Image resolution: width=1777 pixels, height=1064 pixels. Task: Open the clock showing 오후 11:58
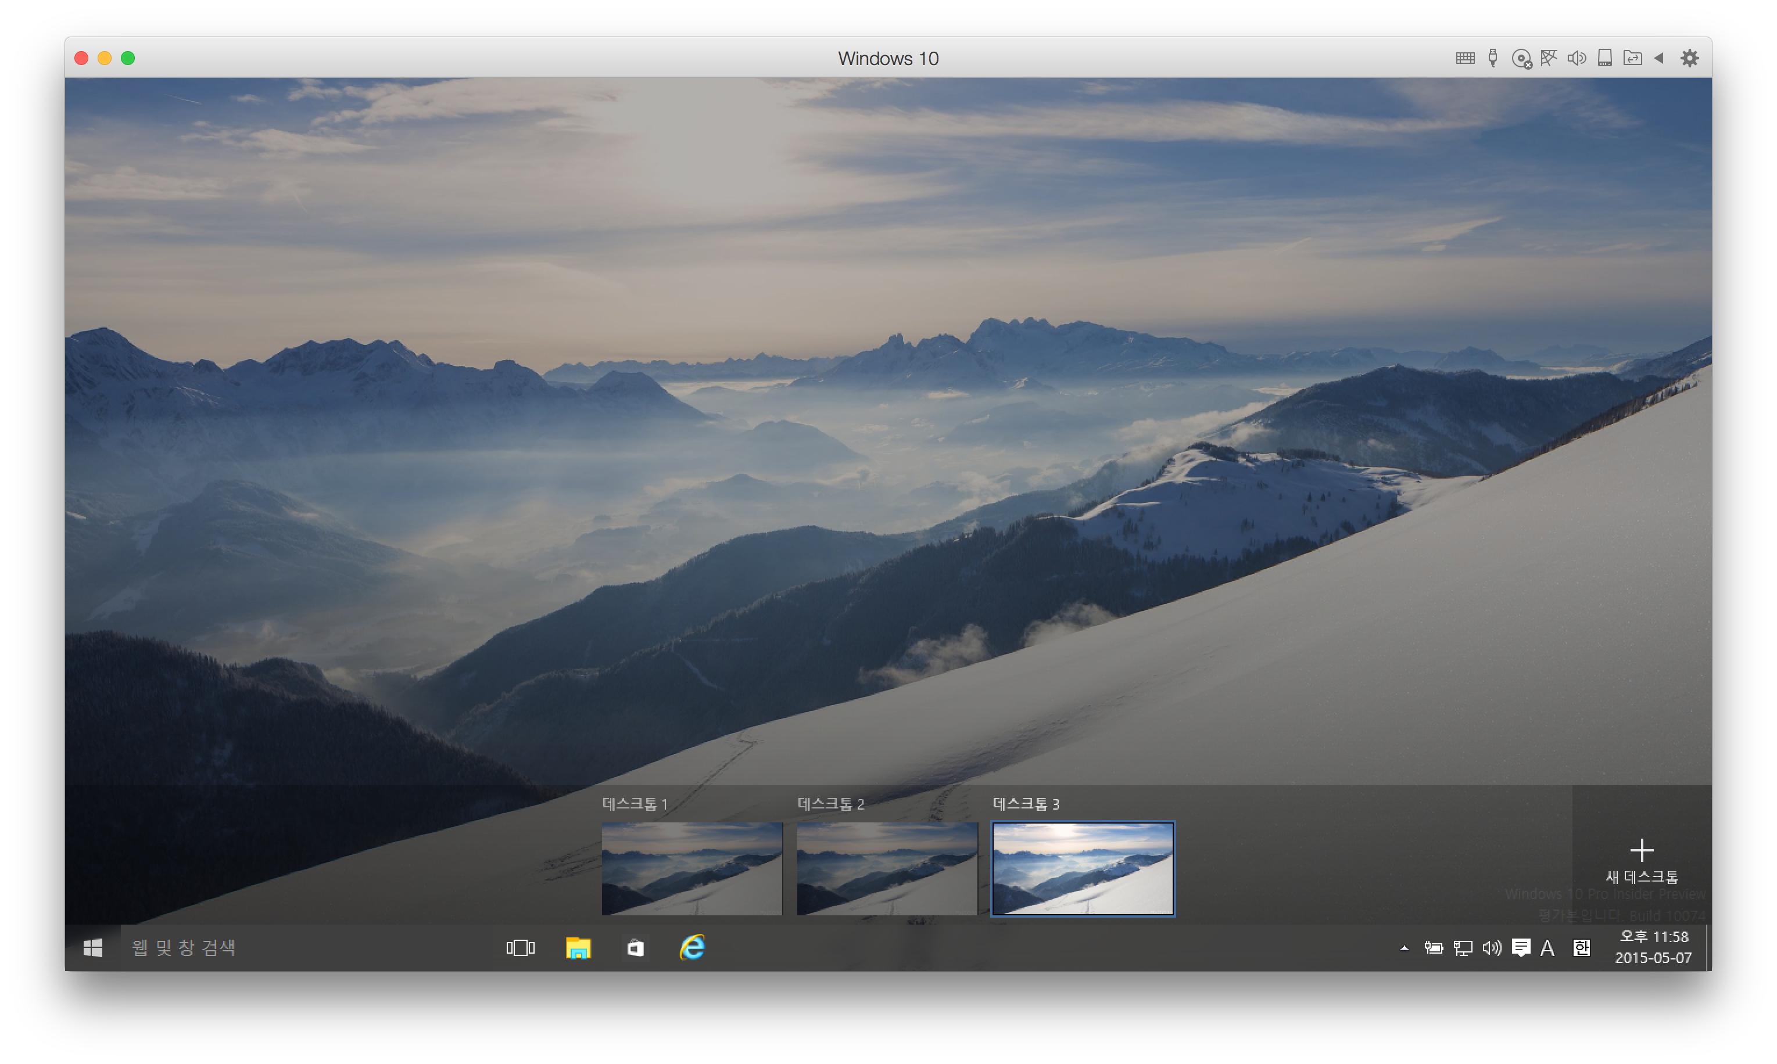[1653, 947]
